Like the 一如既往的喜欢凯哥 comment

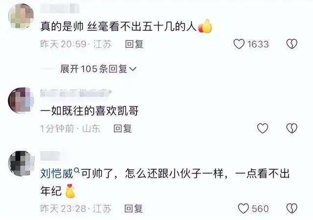pyautogui.click(x=263, y=128)
